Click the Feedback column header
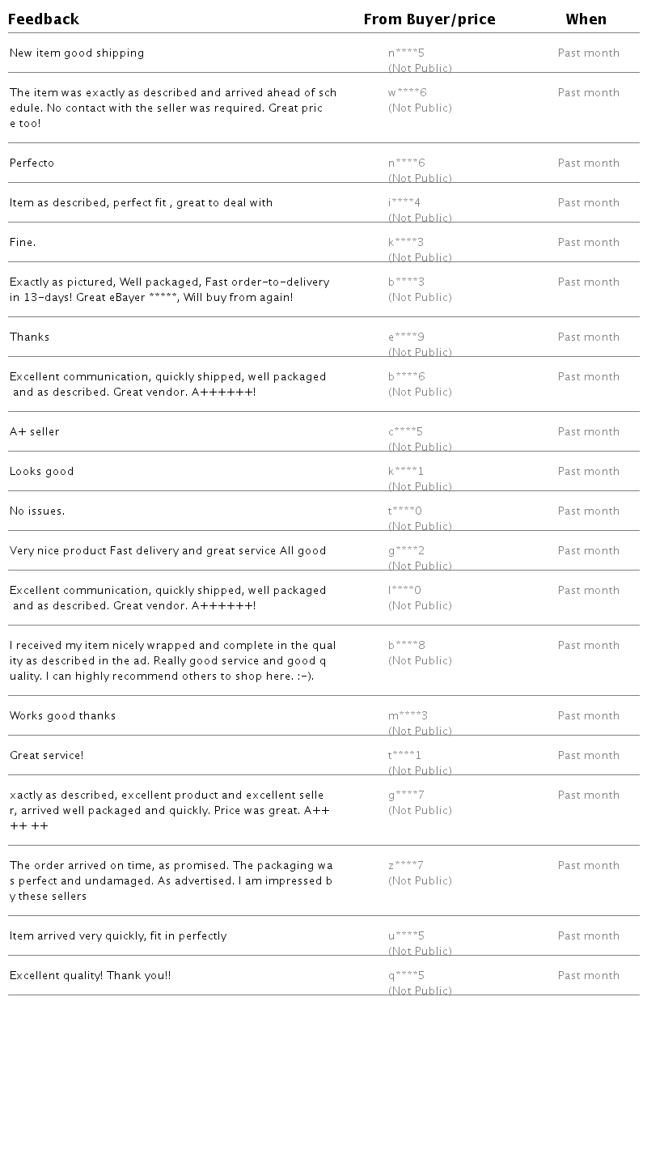The width and height of the screenshot is (647, 1175). 44,19
